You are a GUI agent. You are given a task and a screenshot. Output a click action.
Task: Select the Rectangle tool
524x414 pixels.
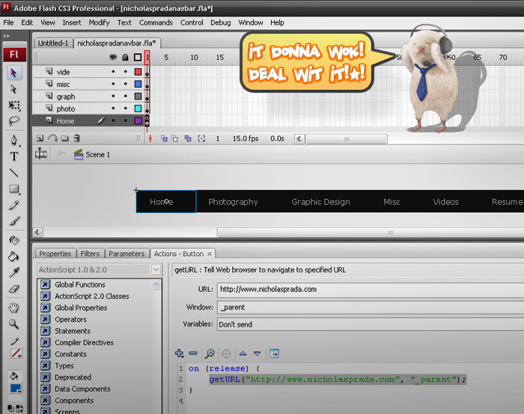tap(14, 189)
